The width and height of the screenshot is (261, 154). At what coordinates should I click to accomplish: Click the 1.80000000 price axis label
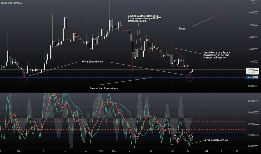pos(253,25)
